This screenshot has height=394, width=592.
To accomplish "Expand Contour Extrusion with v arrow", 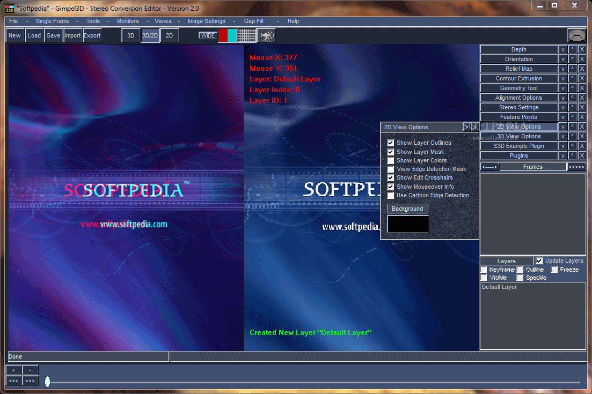I will tap(563, 78).
